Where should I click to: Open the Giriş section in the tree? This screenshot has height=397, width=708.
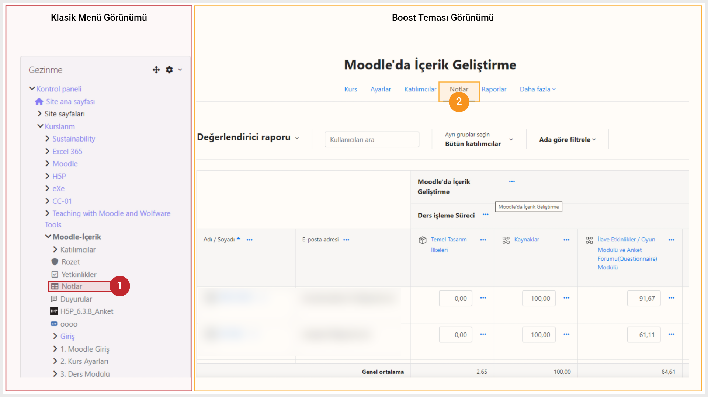click(x=67, y=336)
